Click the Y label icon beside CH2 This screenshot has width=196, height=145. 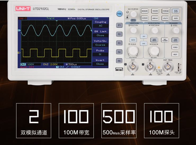[143, 64]
